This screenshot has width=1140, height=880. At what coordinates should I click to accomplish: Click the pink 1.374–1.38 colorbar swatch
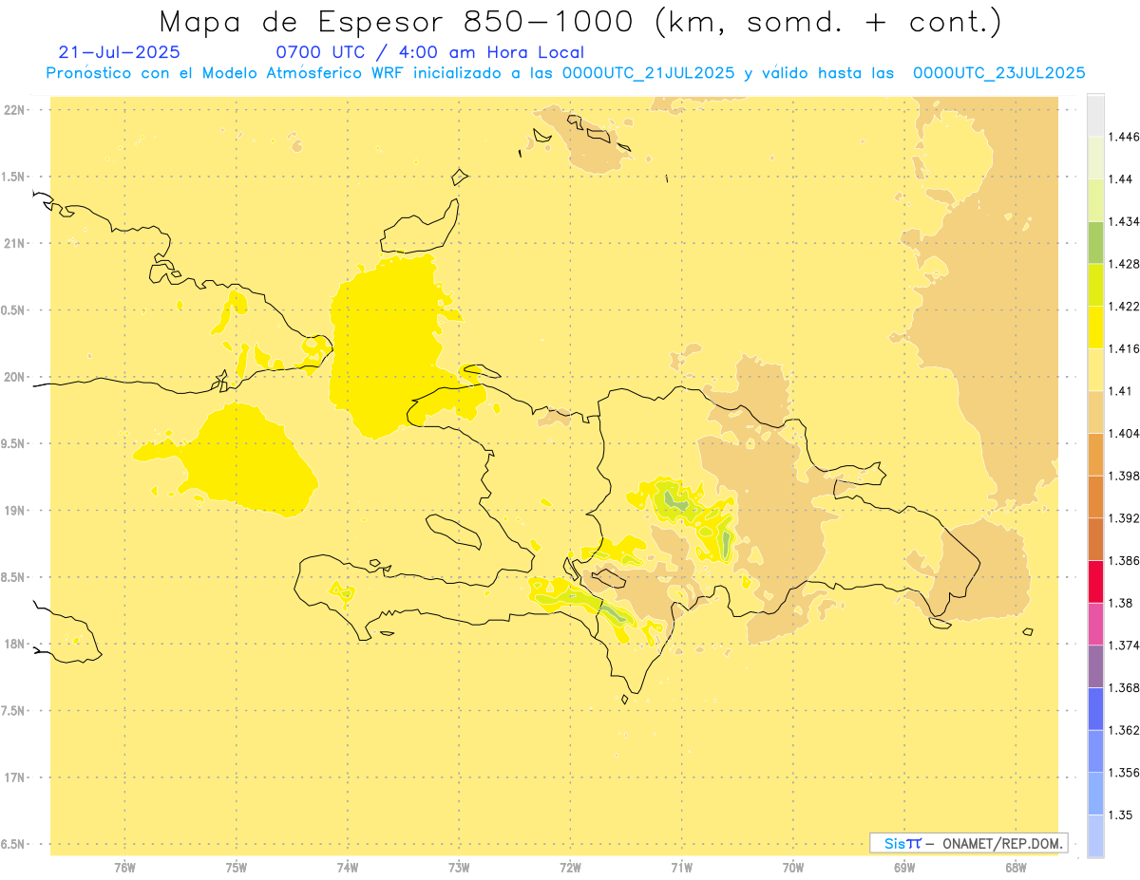1095,624
